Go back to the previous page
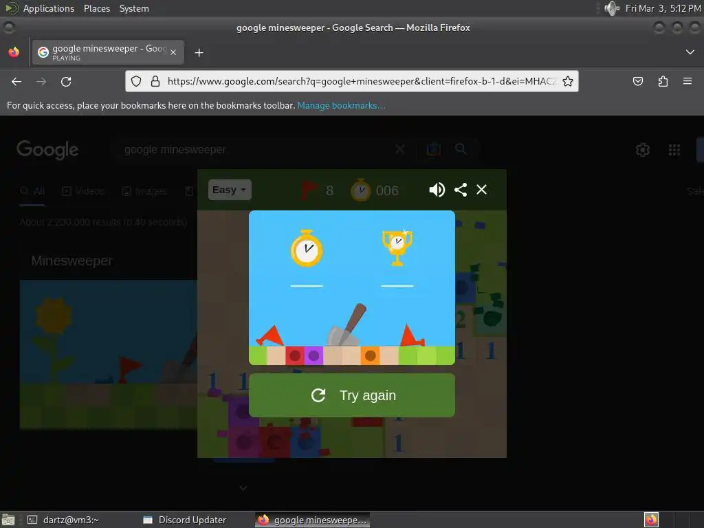Image resolution: width=704 pixels, height=528 pixels. tap(16, 82)
